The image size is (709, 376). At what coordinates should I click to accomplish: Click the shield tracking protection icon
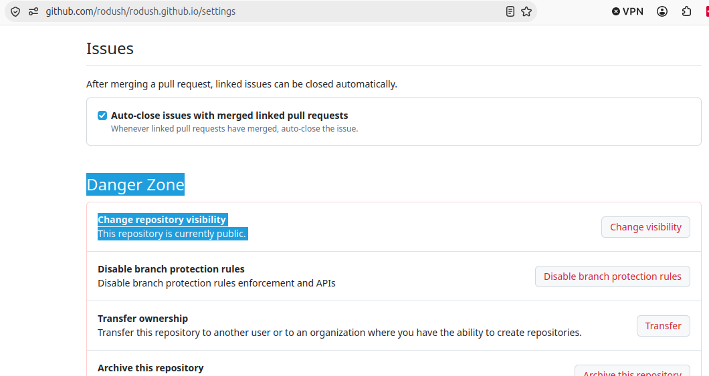pos(15,12)
